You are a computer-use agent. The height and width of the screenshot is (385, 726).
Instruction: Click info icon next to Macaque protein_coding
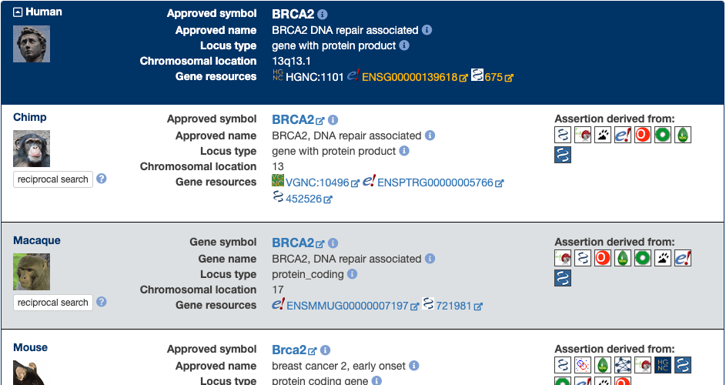[352, 274]
